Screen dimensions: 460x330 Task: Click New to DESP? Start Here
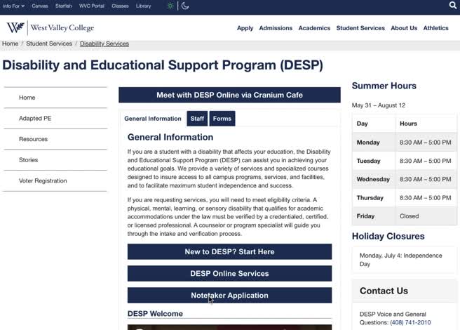click(x=229, y=251)
